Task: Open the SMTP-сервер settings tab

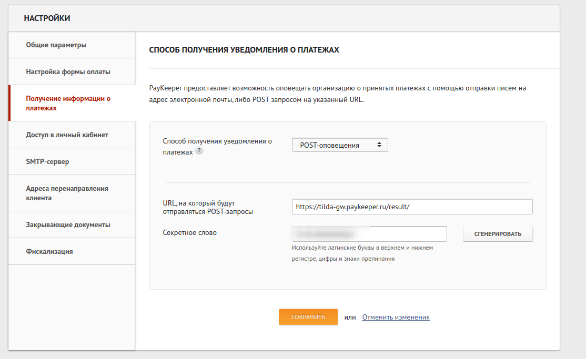Action: [x=47, y=162]
